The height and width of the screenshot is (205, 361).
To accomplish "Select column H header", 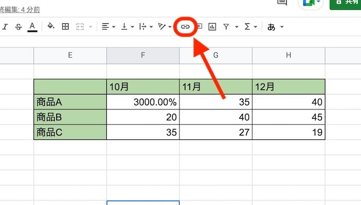I will pyautogui.click(x=288, y=55).
